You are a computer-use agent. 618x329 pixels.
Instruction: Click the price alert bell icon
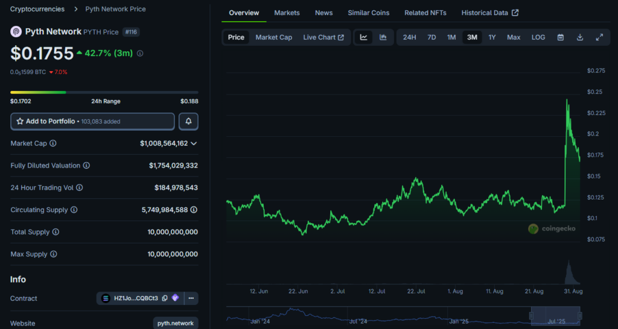[x=188, y=121]
